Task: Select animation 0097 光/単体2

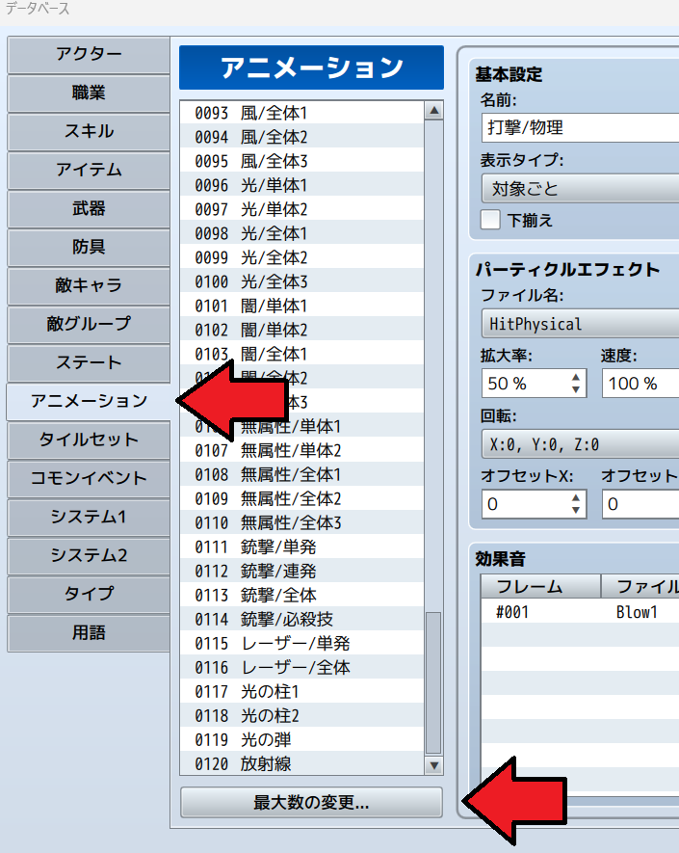Action: 301,209
